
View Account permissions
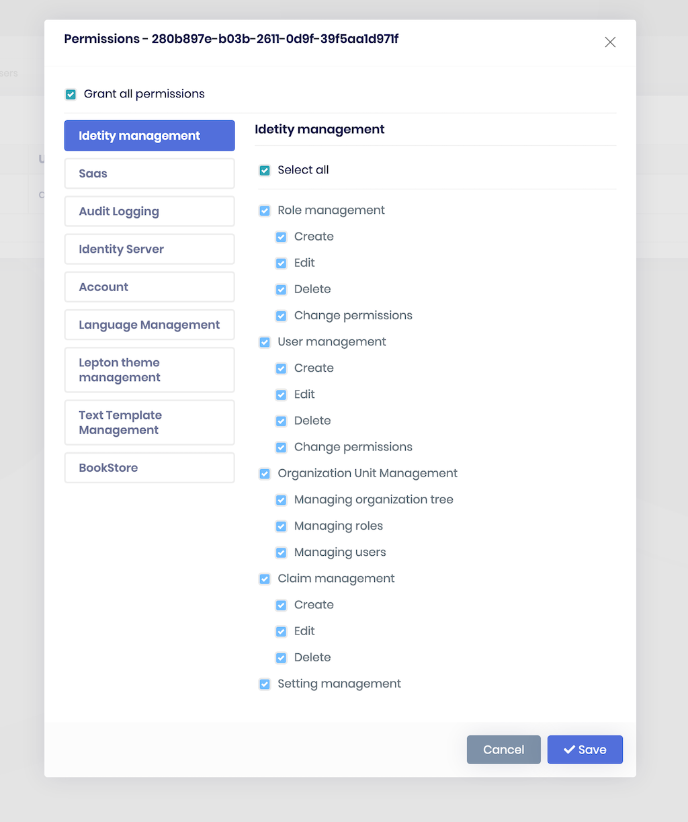[x=149, y=287]
